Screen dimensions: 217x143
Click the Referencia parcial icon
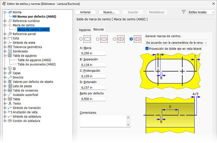pos(10,34)
